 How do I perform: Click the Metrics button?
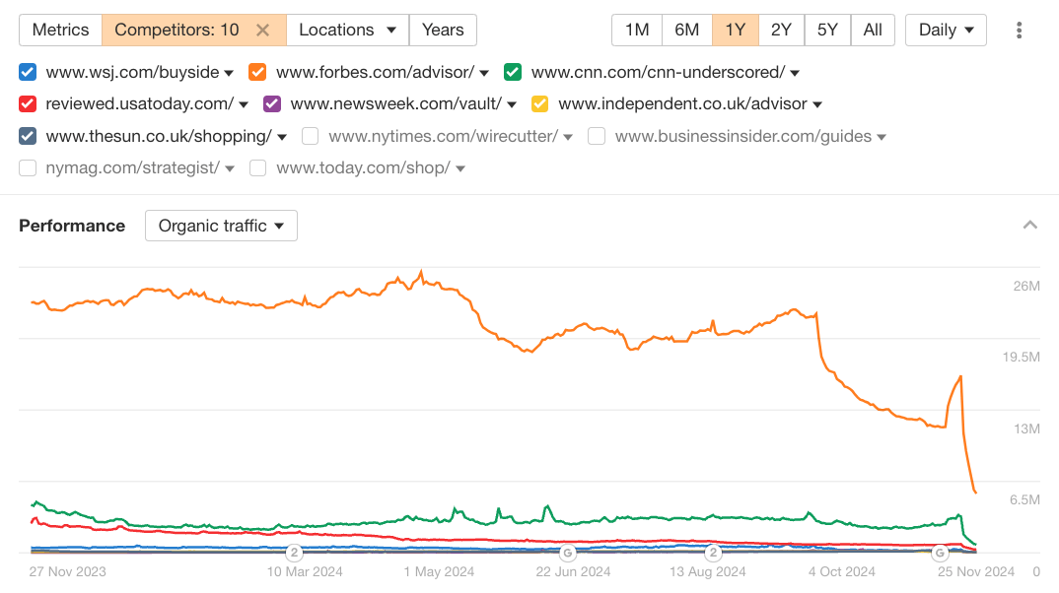(x=60, y=30)
